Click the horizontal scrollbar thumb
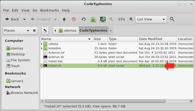The image size is (195, 111). (105, 101)
